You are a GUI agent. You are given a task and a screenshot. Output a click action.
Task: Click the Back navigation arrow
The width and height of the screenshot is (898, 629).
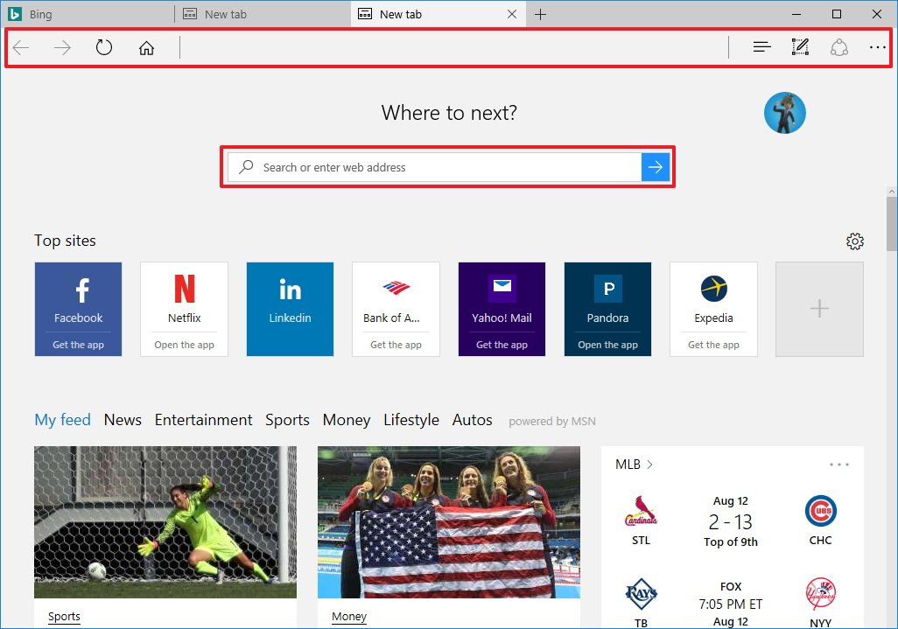pyautogui.click(x=21, y=47)
